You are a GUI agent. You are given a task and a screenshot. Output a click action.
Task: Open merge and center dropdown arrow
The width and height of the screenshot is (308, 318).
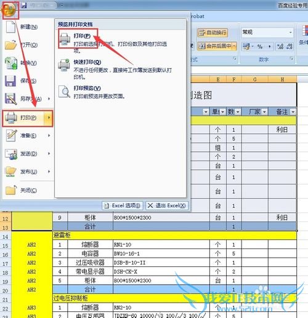click(x=234, y=46)
